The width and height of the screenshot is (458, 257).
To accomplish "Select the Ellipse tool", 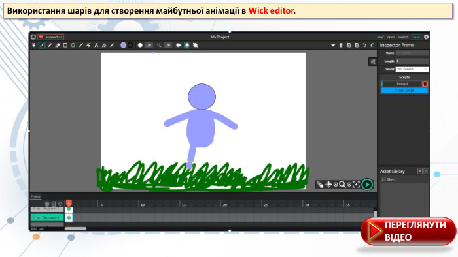I will pos(73,45).
